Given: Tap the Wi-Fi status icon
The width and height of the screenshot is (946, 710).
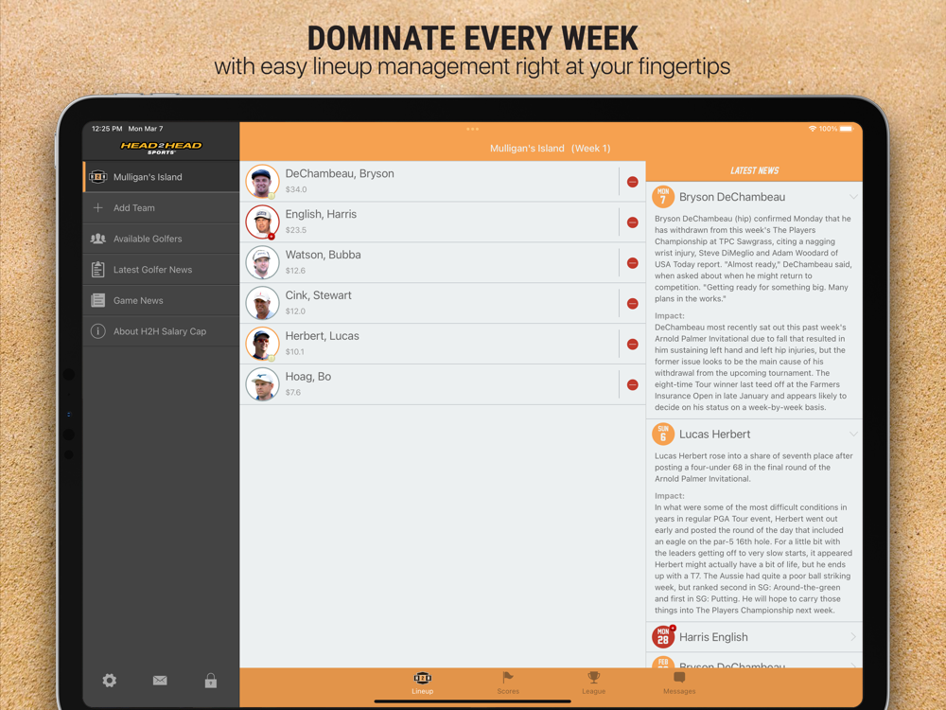Looking at the screenshot, I should [813, 129].
